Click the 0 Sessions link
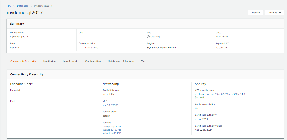This screenshot has width=287, height=140. (x=93, y=48)
